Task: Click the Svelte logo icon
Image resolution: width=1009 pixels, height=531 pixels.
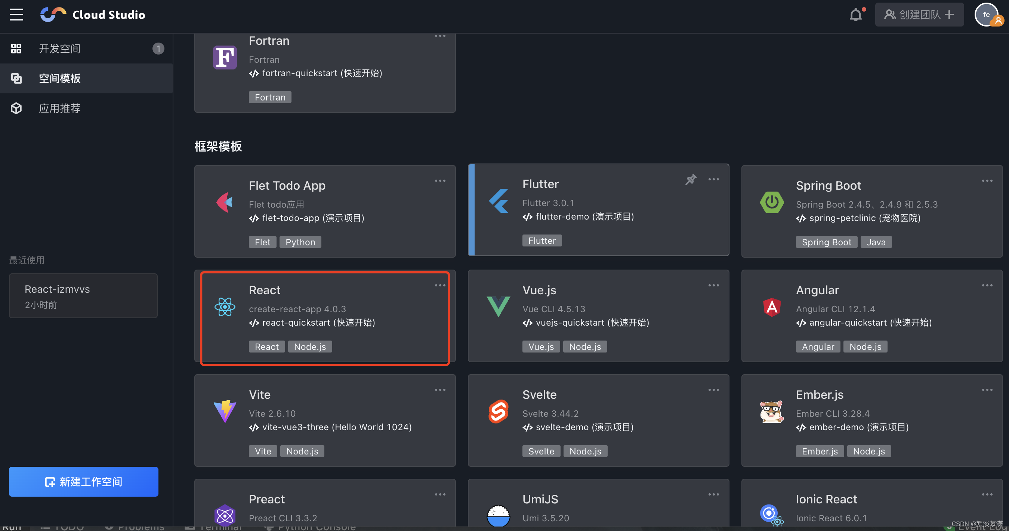Action: (498, 411)
